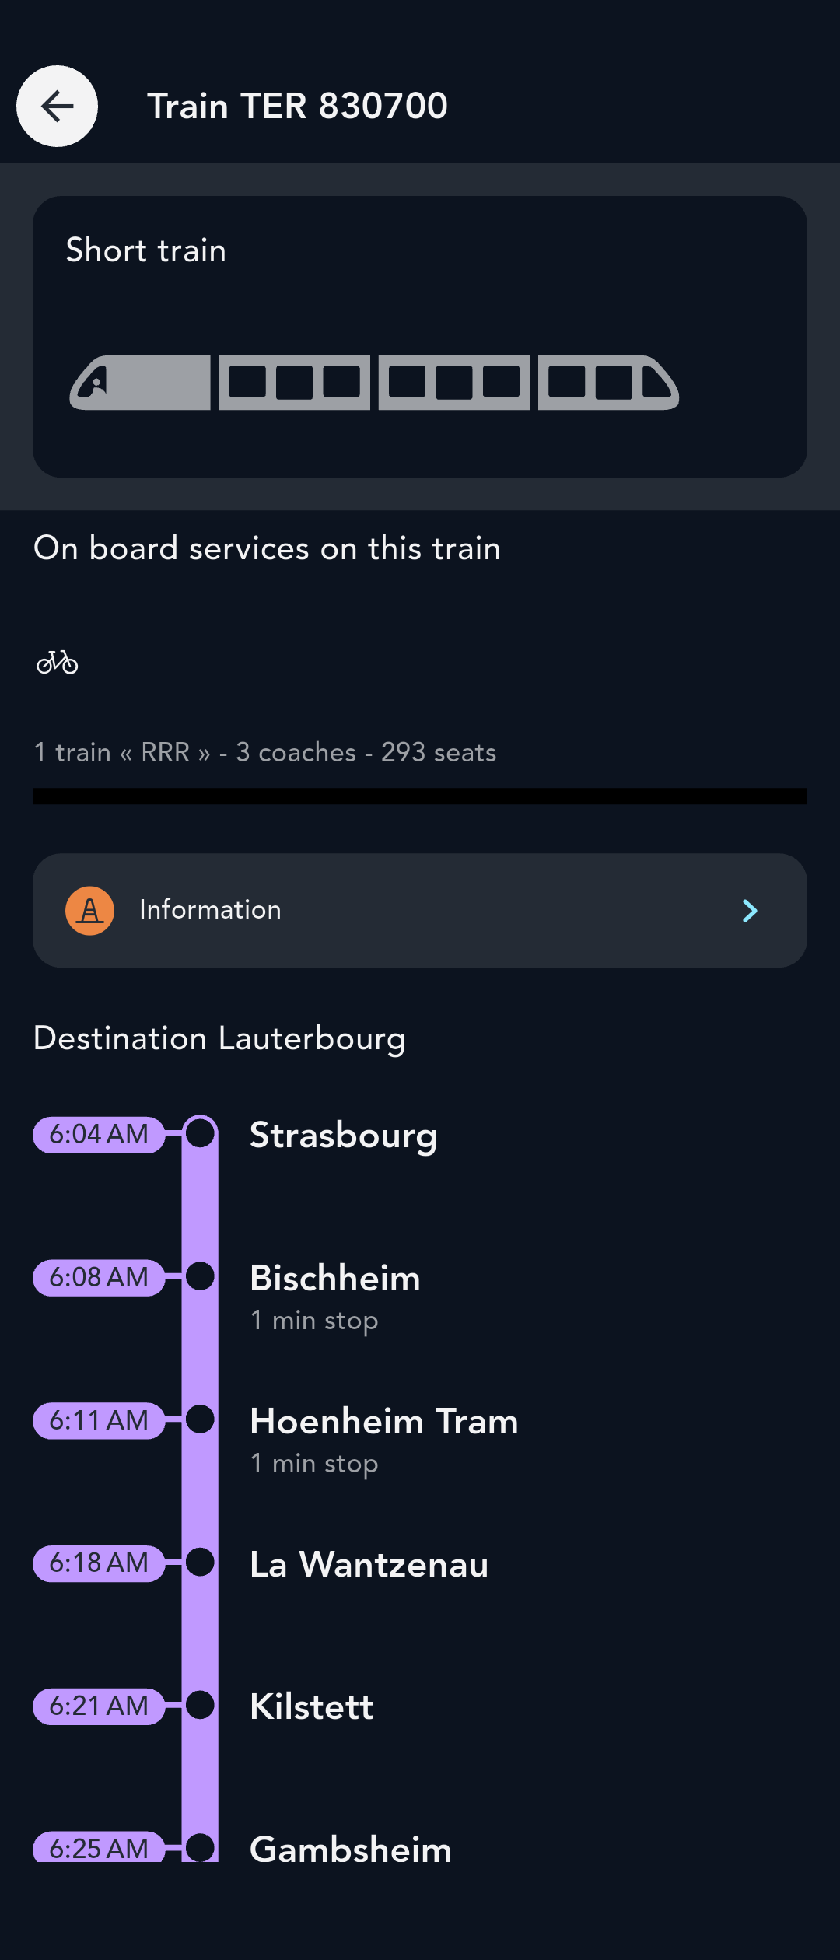840x1960 pixels.
Task: Tap the back arrow button
Action: pyautogui.click(x=57, y=106)
